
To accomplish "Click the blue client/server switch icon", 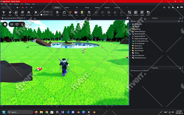I will (27, 8).
